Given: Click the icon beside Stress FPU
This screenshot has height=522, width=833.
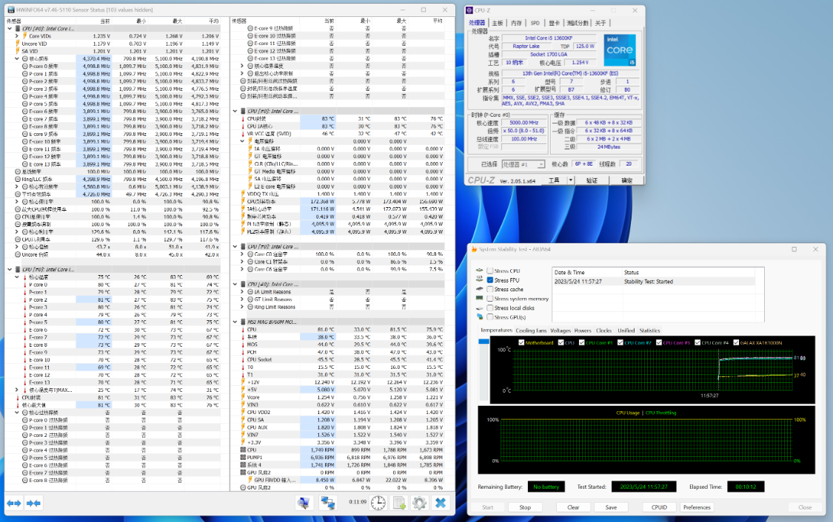Looking at the screenshot, I should 480,279.
